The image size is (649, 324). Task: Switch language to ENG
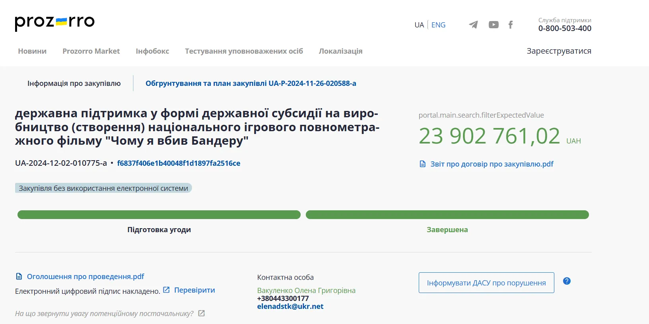point(438,25)
